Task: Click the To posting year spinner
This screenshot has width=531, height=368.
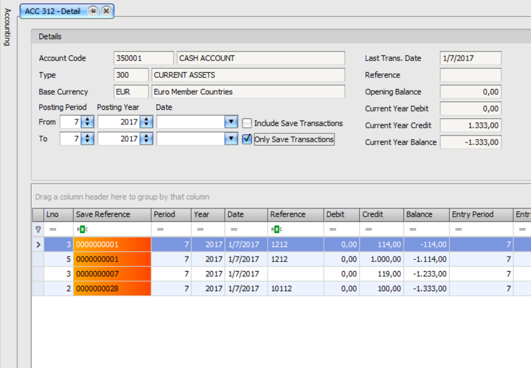Action: click(146, 139)
